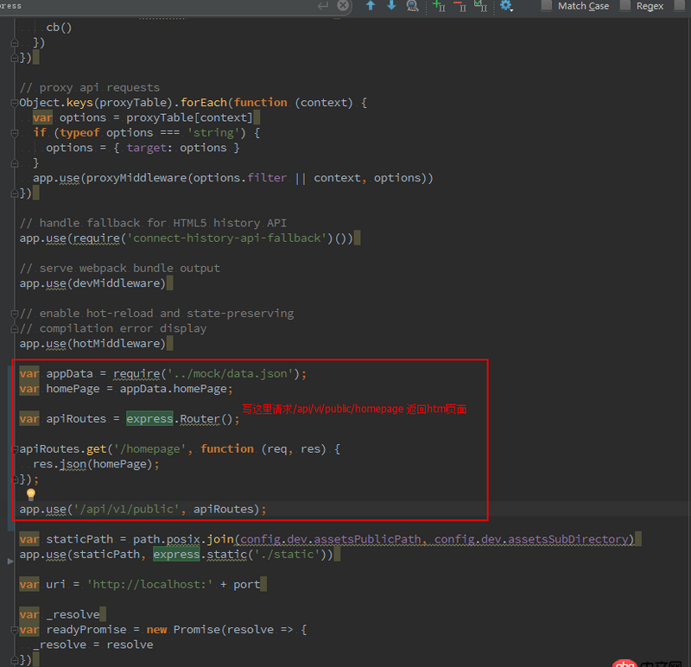Click the Find All magnifier icon
This screenshot has width=691, height=667.
[x=410, y=6]
